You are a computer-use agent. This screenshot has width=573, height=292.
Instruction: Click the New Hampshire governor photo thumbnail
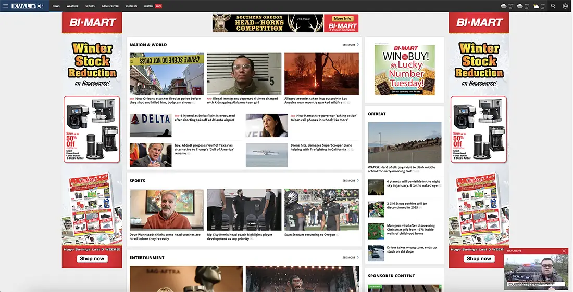pyautogui.click(x=267, y=125)
